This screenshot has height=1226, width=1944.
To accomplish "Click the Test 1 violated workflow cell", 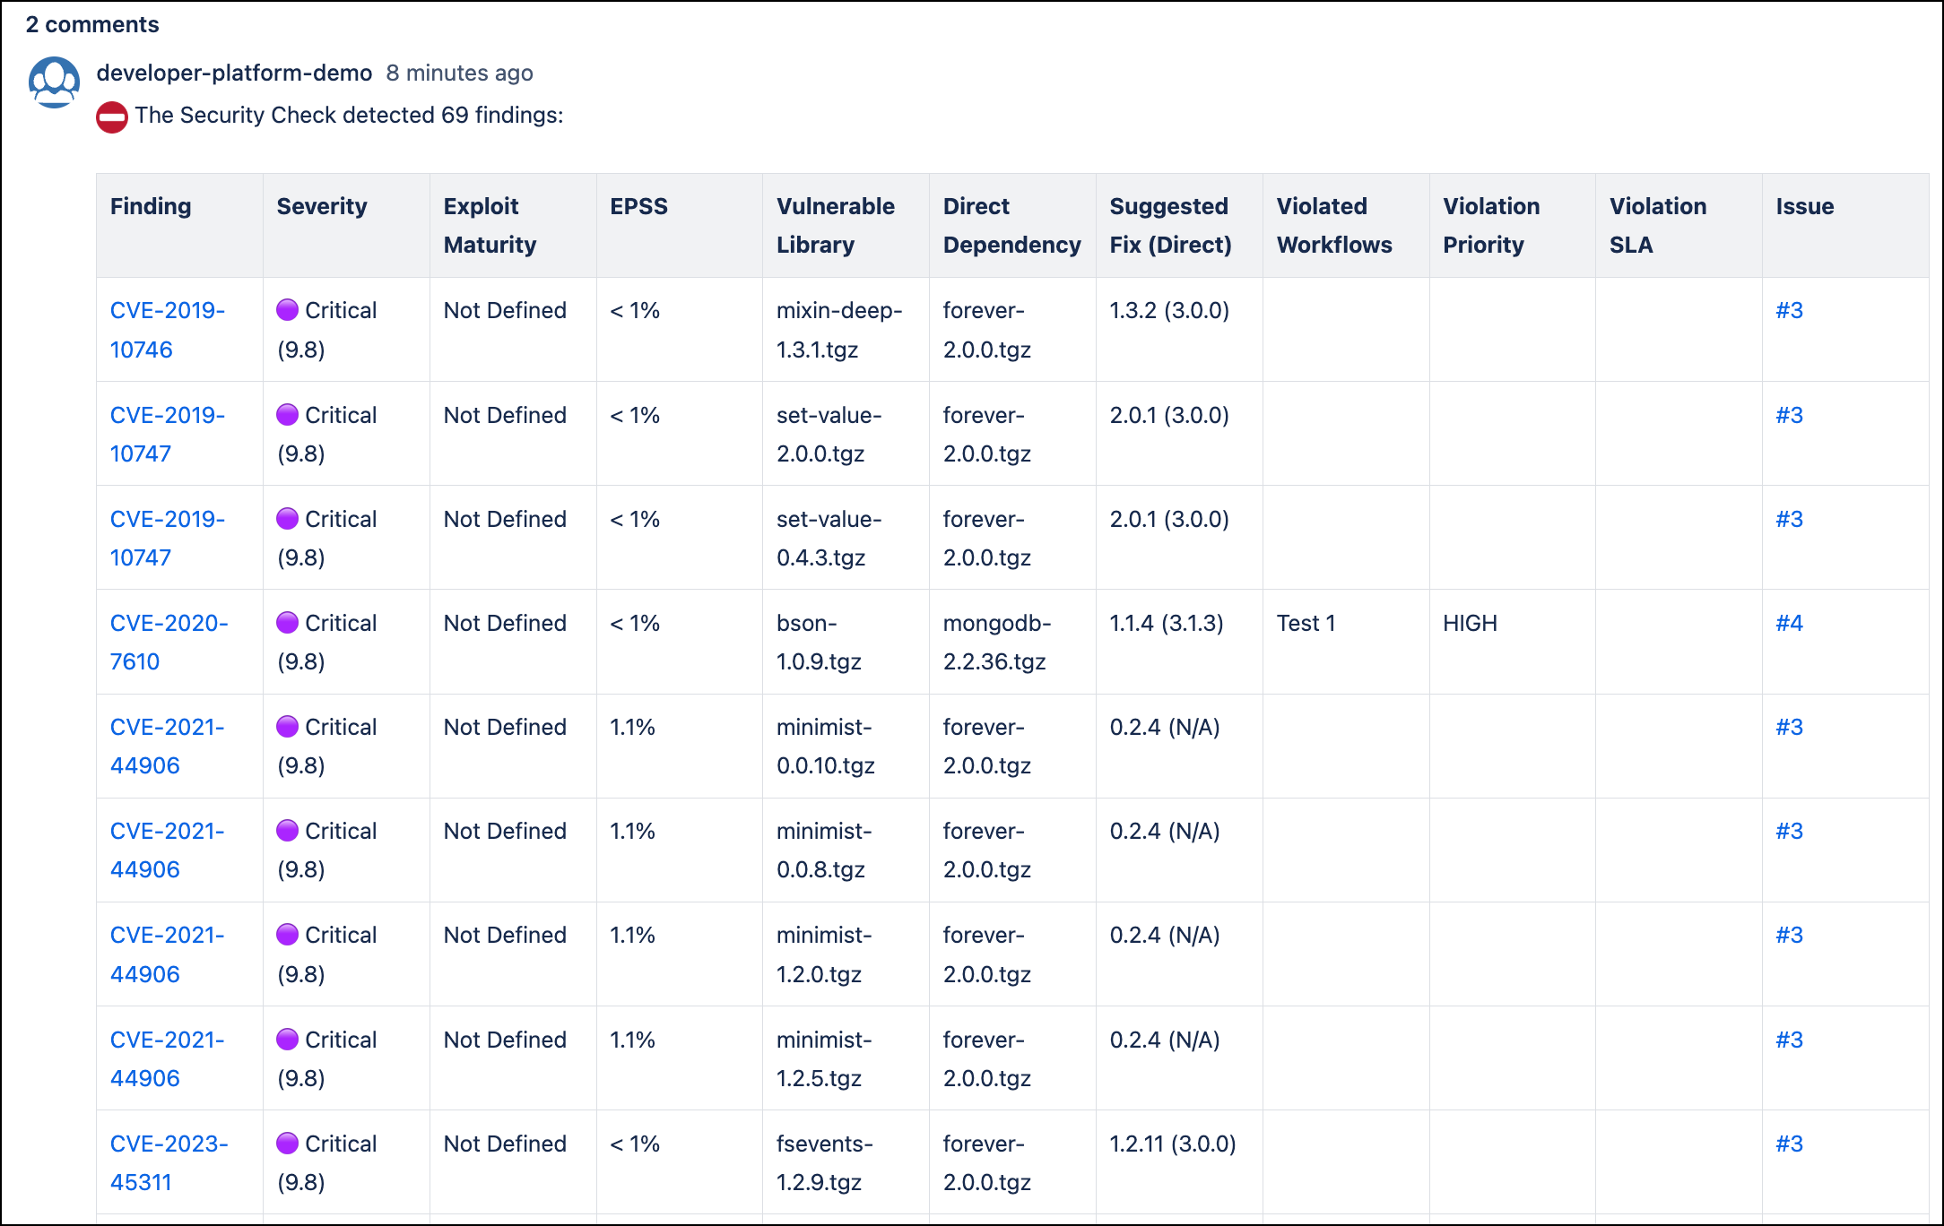I will click(1306, 623).
